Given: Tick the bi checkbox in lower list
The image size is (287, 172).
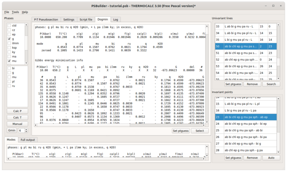Looking at the screenshot, I should [9, 68].
